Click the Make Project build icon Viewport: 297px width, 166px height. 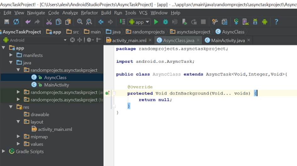point(122,22)
